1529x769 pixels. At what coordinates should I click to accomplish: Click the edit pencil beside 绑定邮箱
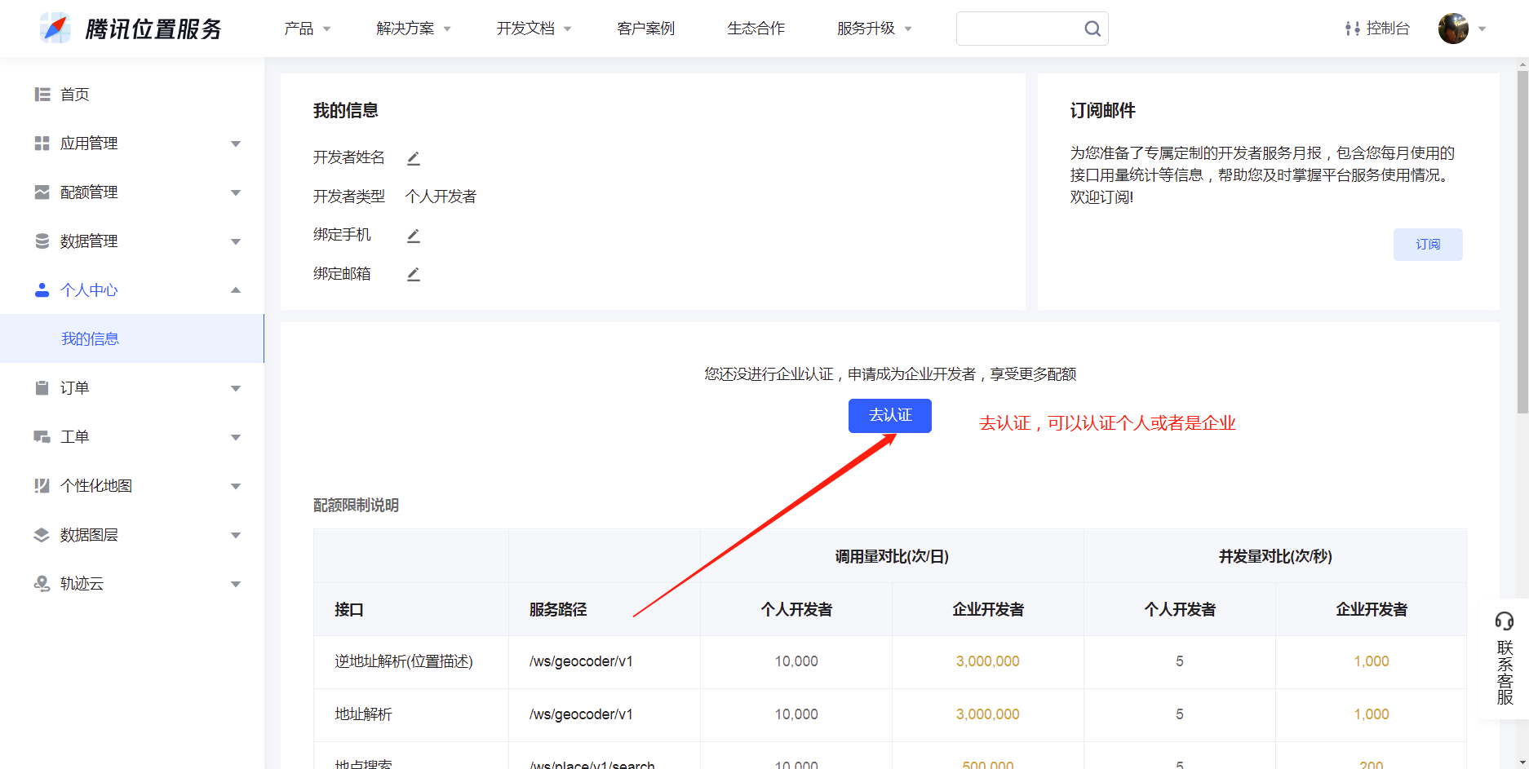click(414, 274)
